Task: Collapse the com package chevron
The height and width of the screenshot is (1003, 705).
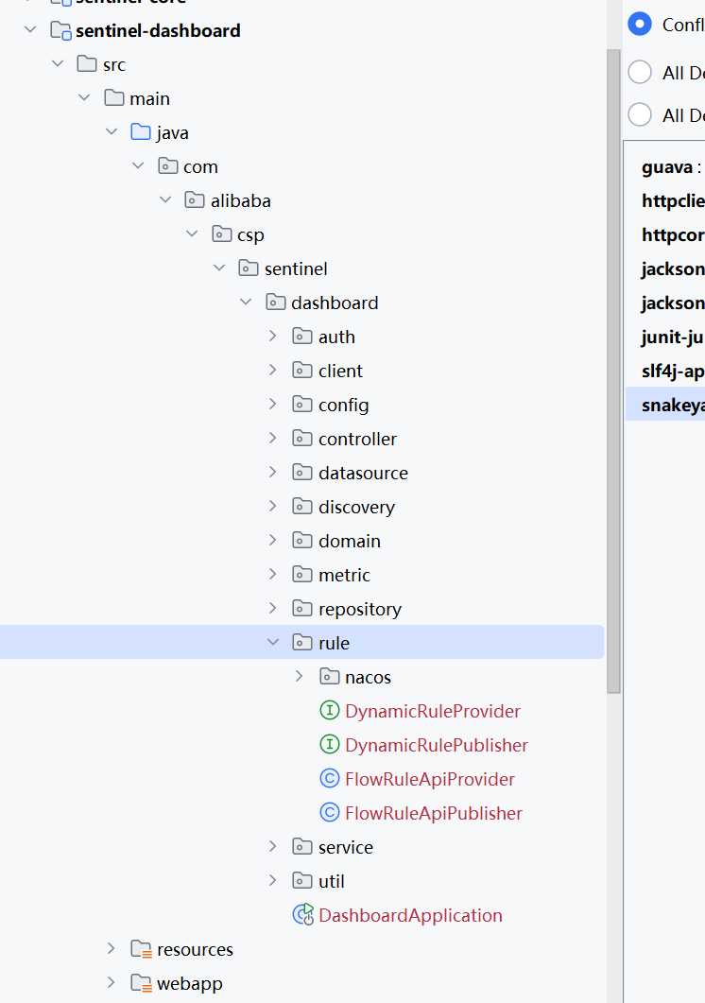Action: coord(138,165)
